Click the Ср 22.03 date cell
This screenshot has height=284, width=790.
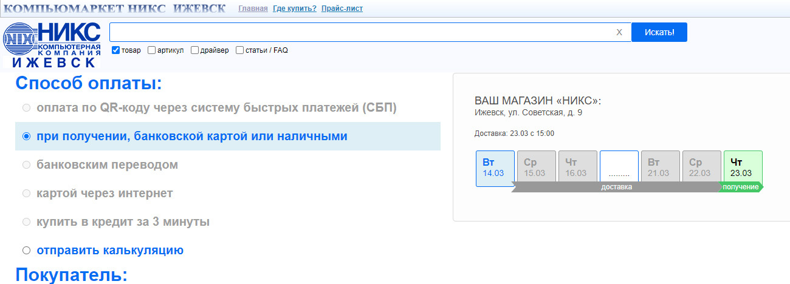tap(702, 167)
